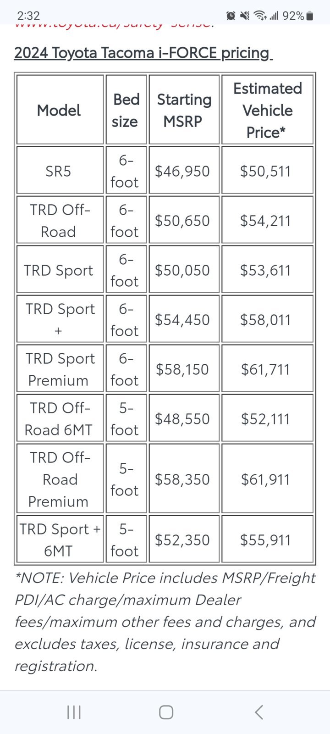Tap the $46,950 starting MSRP cell

pos(184,171)
